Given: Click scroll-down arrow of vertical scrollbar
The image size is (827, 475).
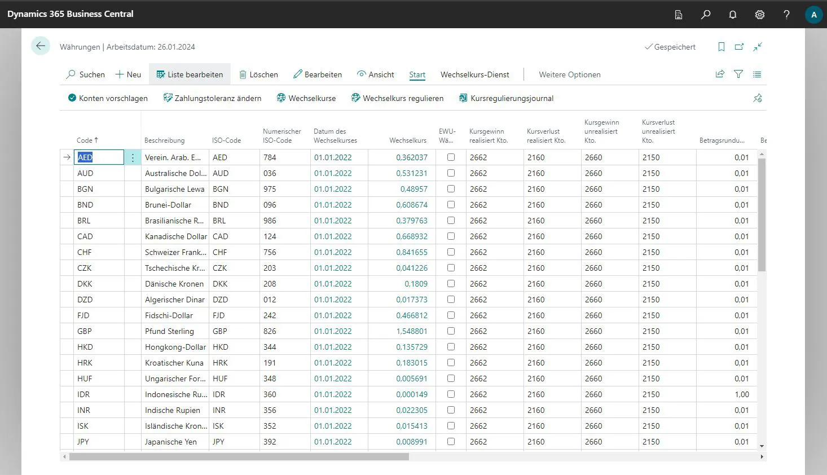Looking at the screenshot, I should 762,446.
